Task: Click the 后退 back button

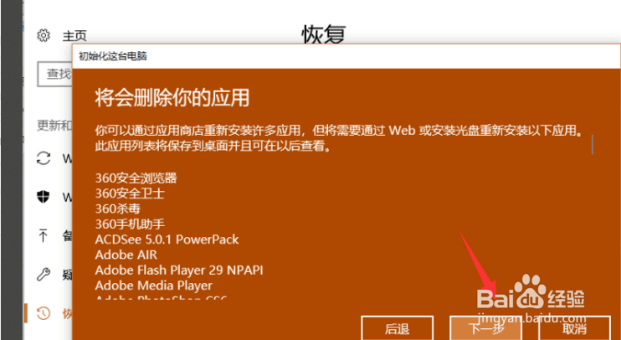Action: (398, 328)
